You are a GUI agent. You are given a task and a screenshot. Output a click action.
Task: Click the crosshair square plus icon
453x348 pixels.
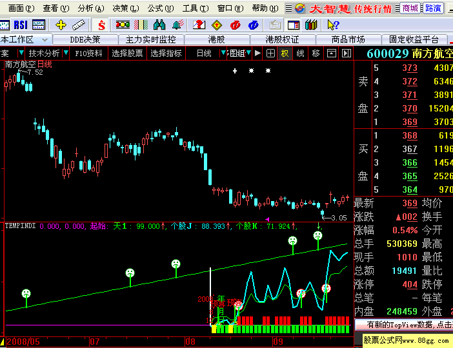tap(270, 53)
